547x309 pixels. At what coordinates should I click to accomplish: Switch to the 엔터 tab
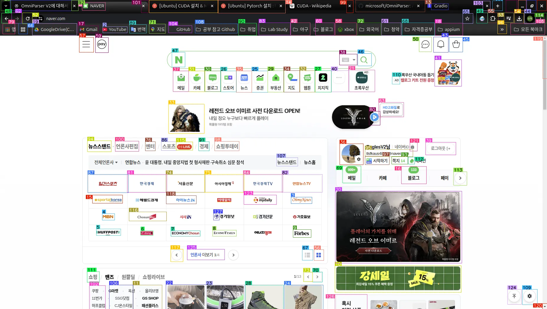pyautogui.click(x=150, y=146)
